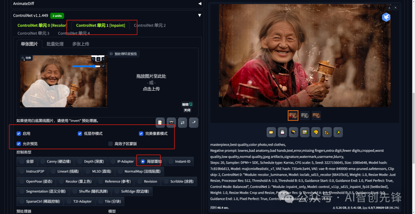Screen dimensions: 415x214
Task: Switch to 多张上传 tab
Action: click(x=81, y=44)
